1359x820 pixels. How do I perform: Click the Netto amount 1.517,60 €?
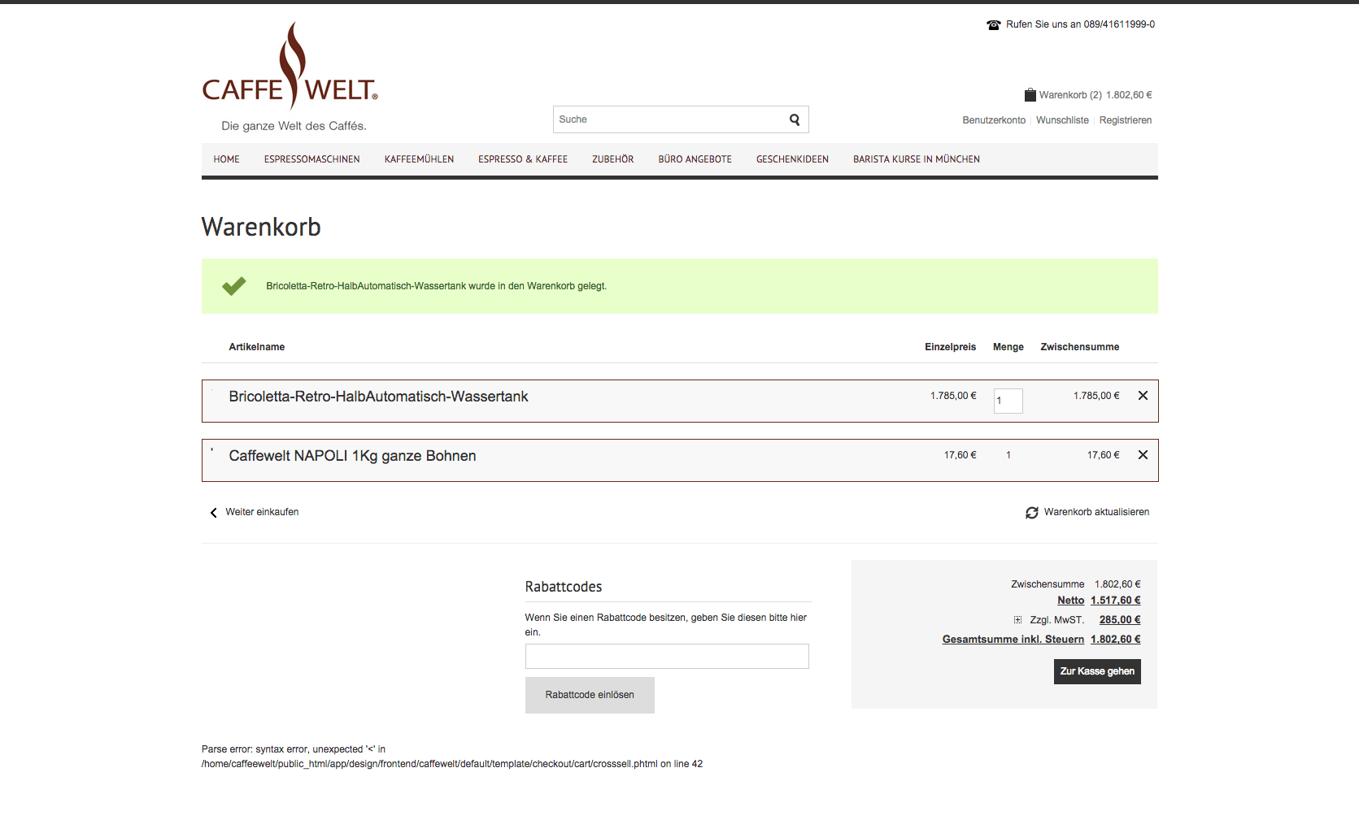pos(1115,601)
